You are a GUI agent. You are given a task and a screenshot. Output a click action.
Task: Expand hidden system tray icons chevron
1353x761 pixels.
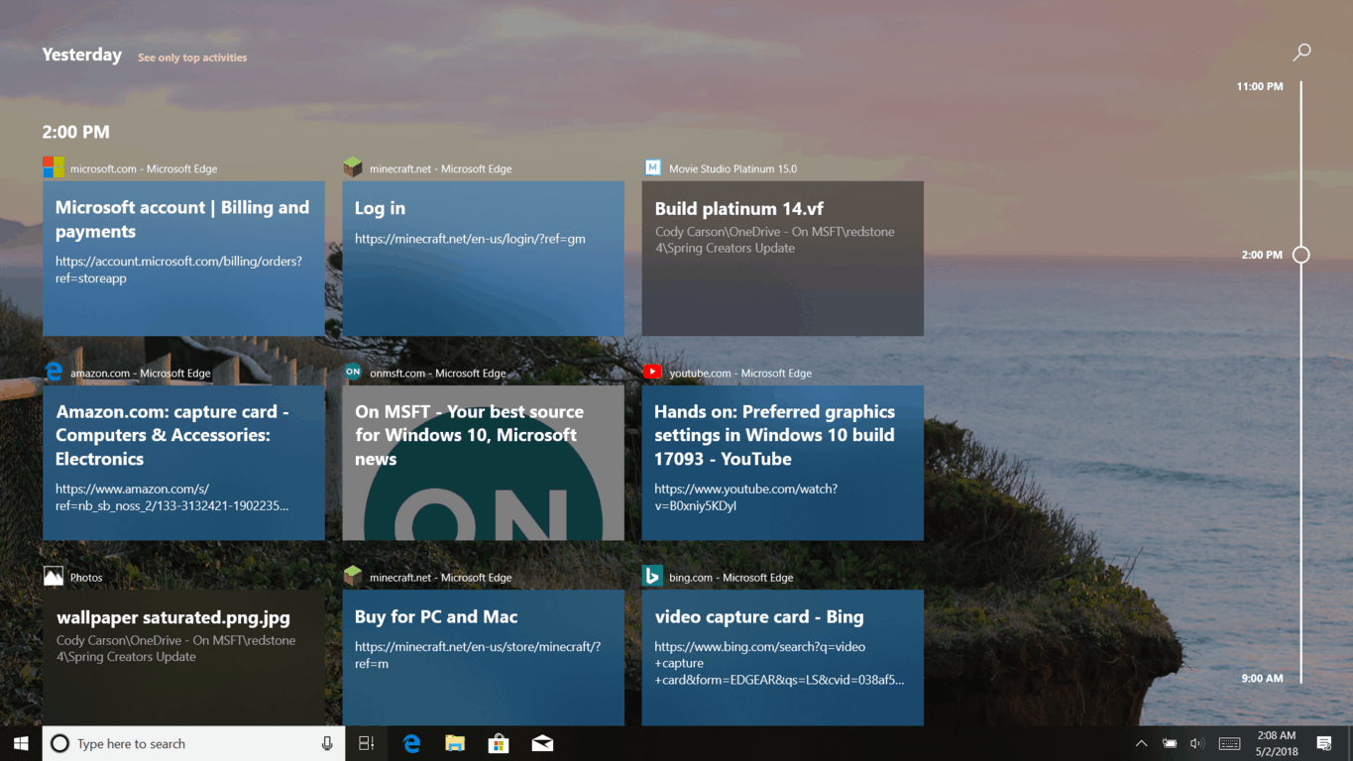1141,743
